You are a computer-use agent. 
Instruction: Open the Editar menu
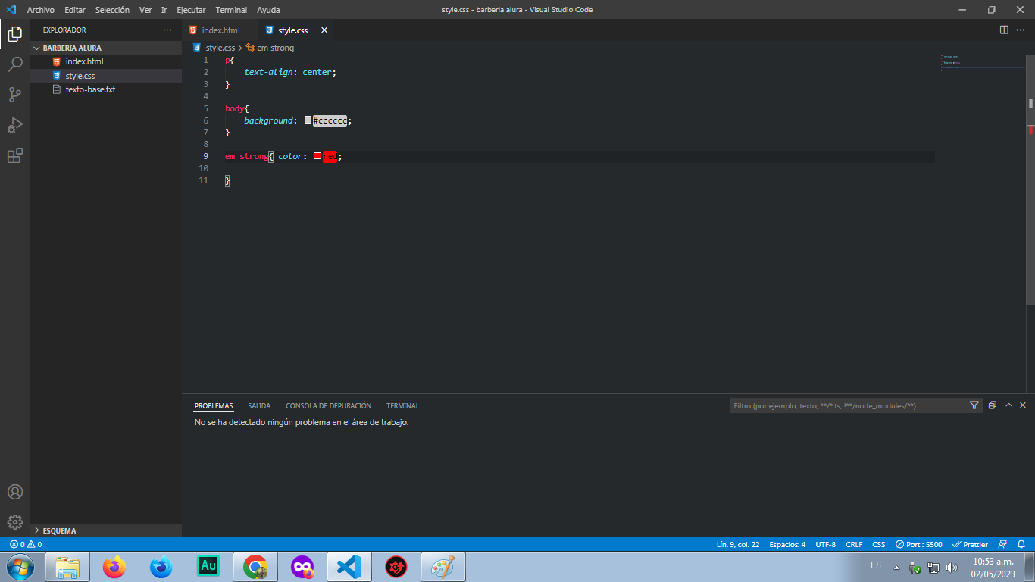[x=75, y=10]
